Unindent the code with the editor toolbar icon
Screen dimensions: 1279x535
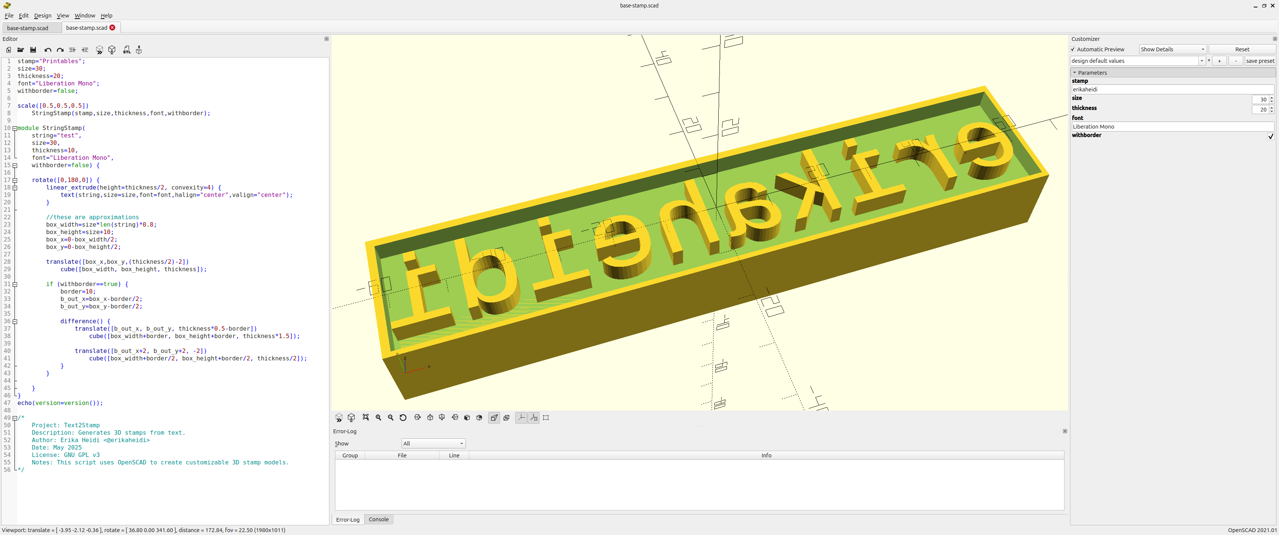pos(73,50)
